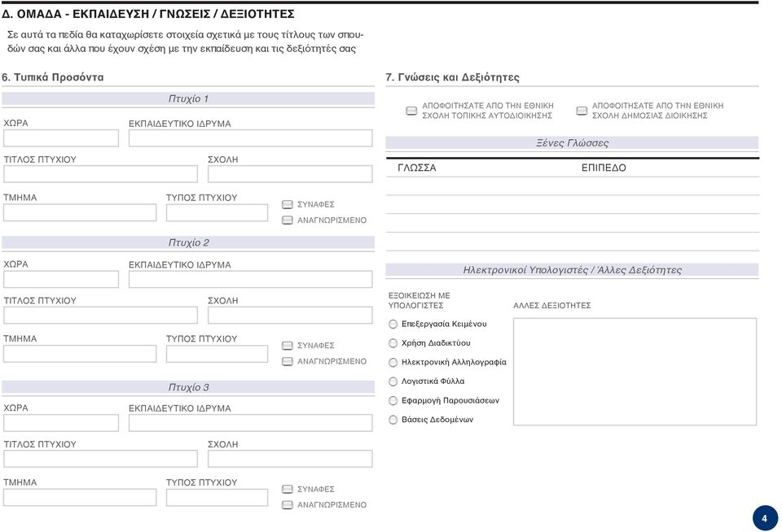Tick ΑΝΑΓΝΩΡΙΣΜΕΝΟ checkbox for Πτυχίο 3
The image size is (782, 532).
[288, 505]
